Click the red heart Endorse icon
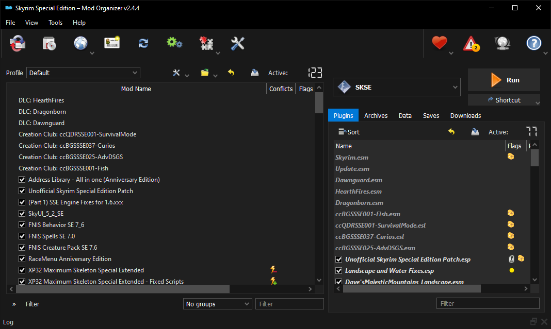 [439, 43]
